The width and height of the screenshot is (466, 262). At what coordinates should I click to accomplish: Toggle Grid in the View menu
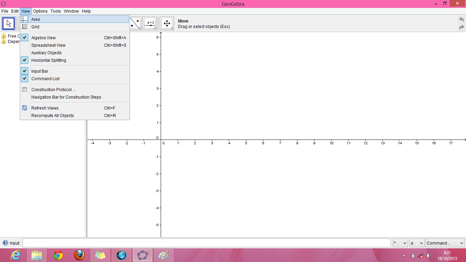[75, 27]
